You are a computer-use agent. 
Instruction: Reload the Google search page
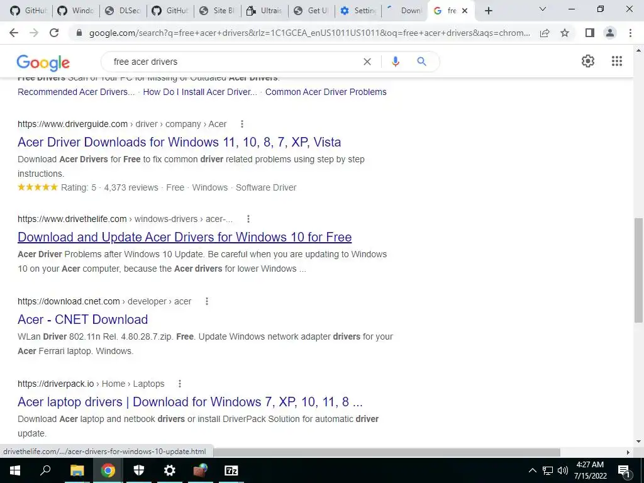pyautogui.click(x=54, y=33)
